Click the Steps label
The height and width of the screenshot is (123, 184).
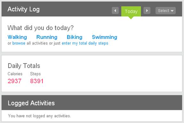[x=35, y=74]
